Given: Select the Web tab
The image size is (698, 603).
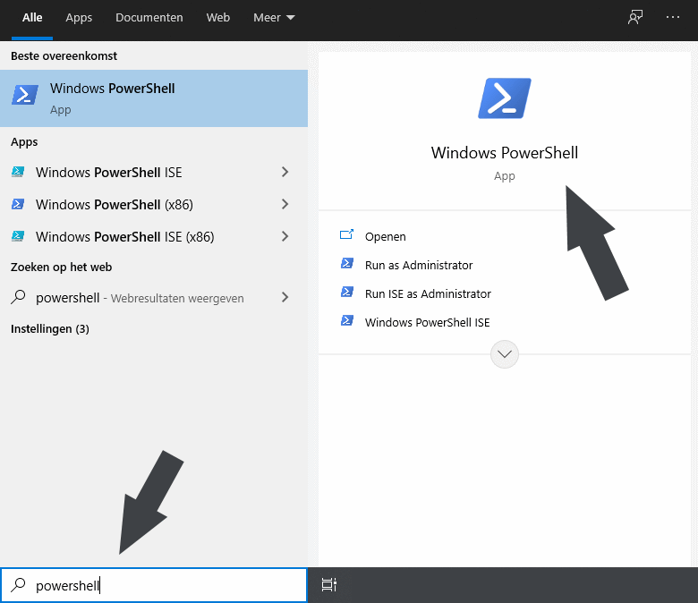Looking at the screenshot, I should [x=218, y=17].
